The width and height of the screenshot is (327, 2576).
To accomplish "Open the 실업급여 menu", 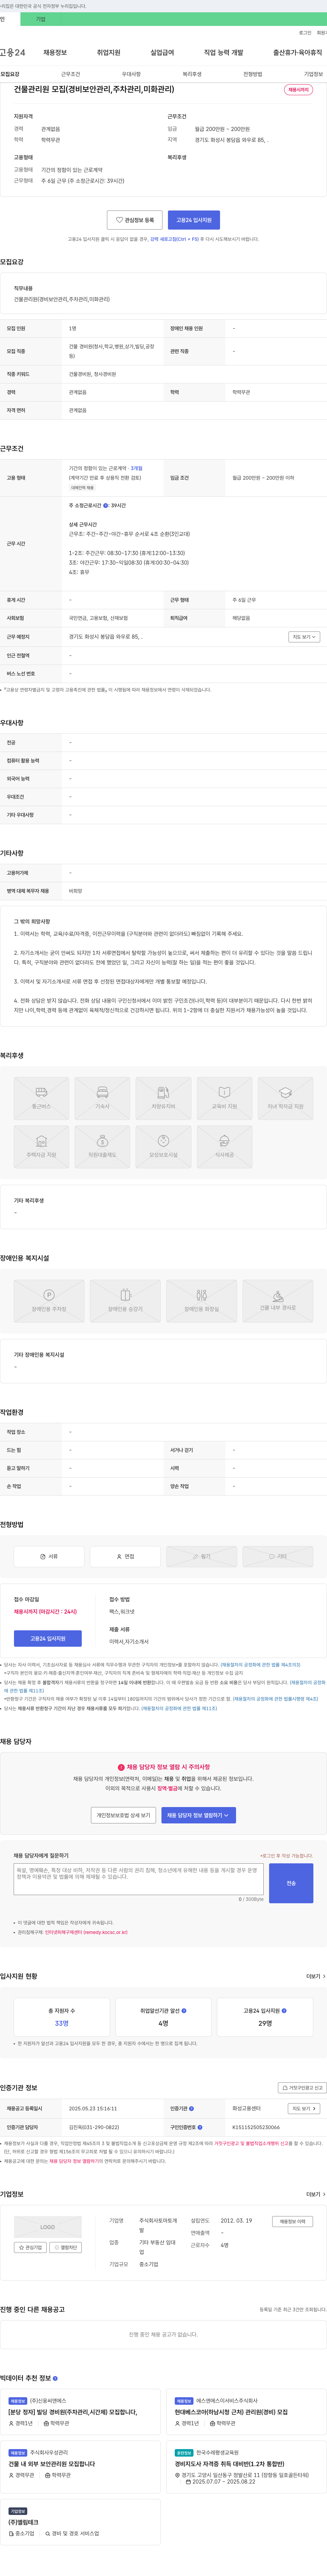I will click(162, 52).
